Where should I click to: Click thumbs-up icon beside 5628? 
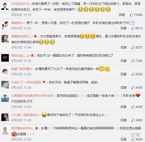[133, 74]
